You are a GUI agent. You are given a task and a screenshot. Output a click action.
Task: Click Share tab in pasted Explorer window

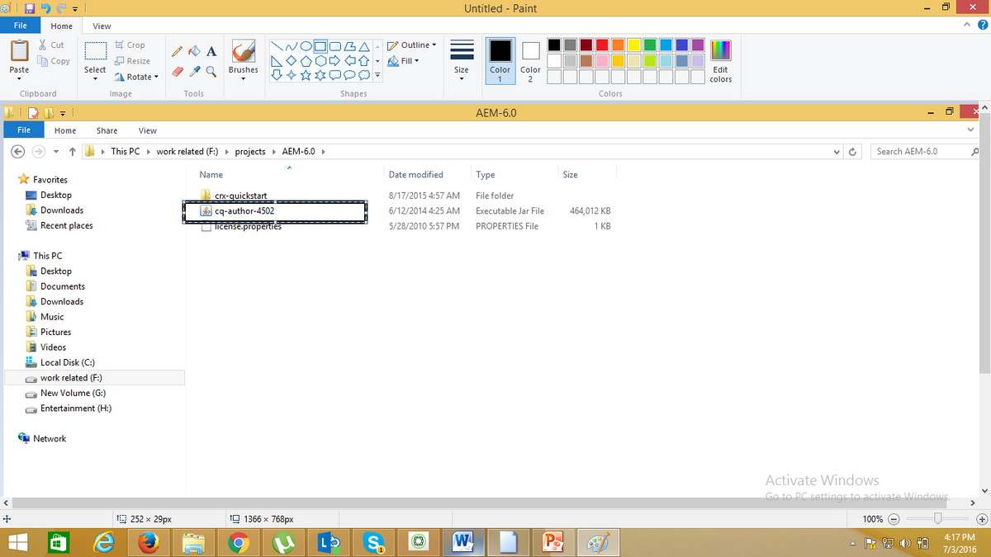pos(107,130)
